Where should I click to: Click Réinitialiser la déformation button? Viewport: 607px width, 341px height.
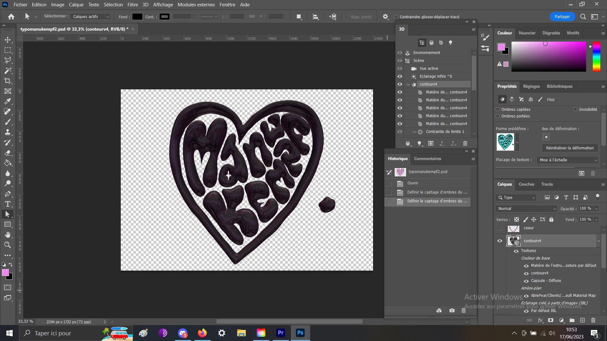[570, 148]
